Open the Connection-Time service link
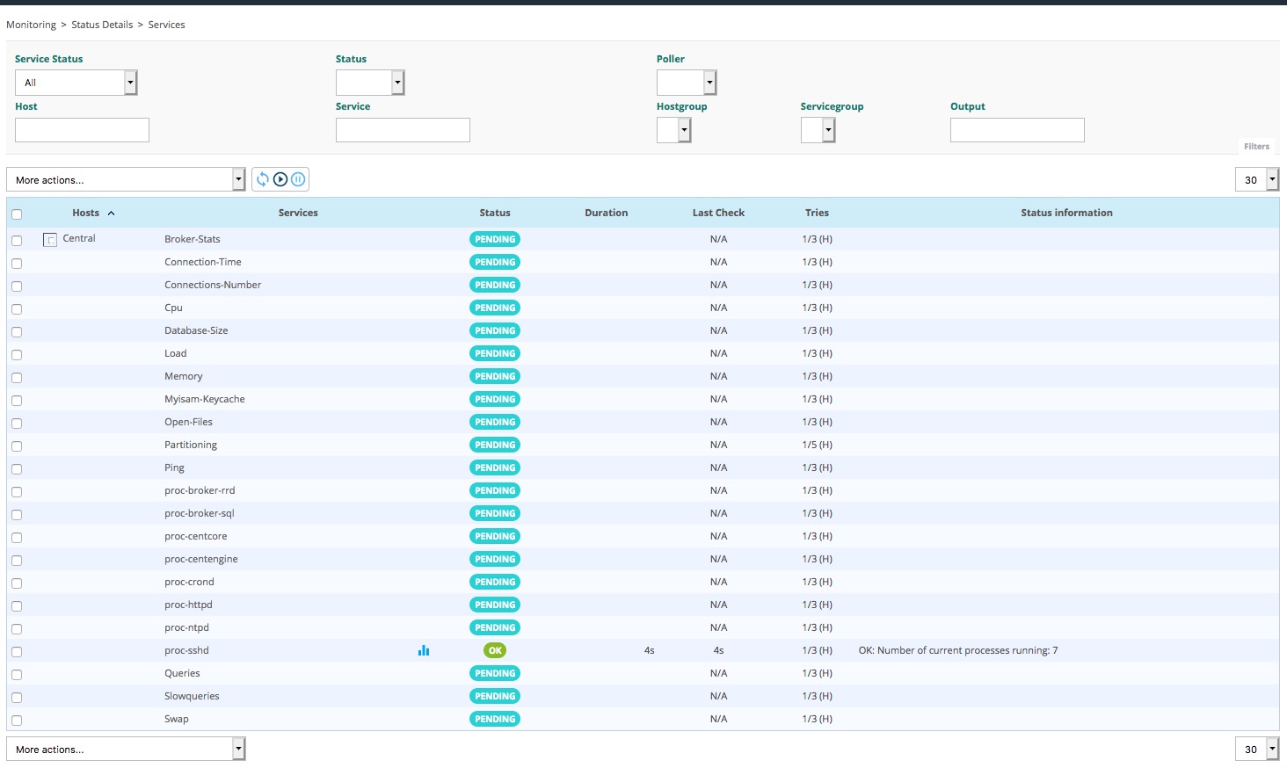Screen dimensions: 1287x768 click(203, 262)
